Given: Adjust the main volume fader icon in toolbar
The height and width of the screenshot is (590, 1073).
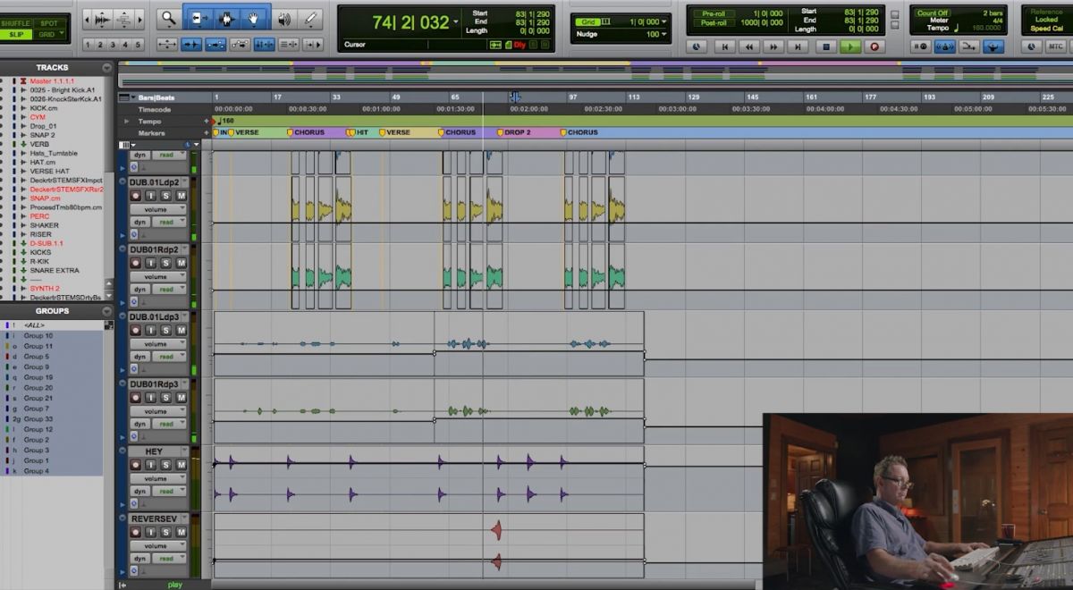Looking at the screenshot, I should pos(286,18).
